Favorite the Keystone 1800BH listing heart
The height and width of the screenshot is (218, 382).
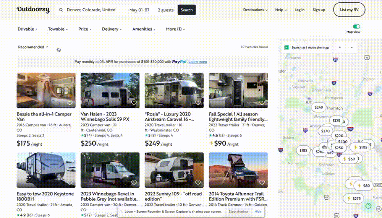click(x=70, y=183)
